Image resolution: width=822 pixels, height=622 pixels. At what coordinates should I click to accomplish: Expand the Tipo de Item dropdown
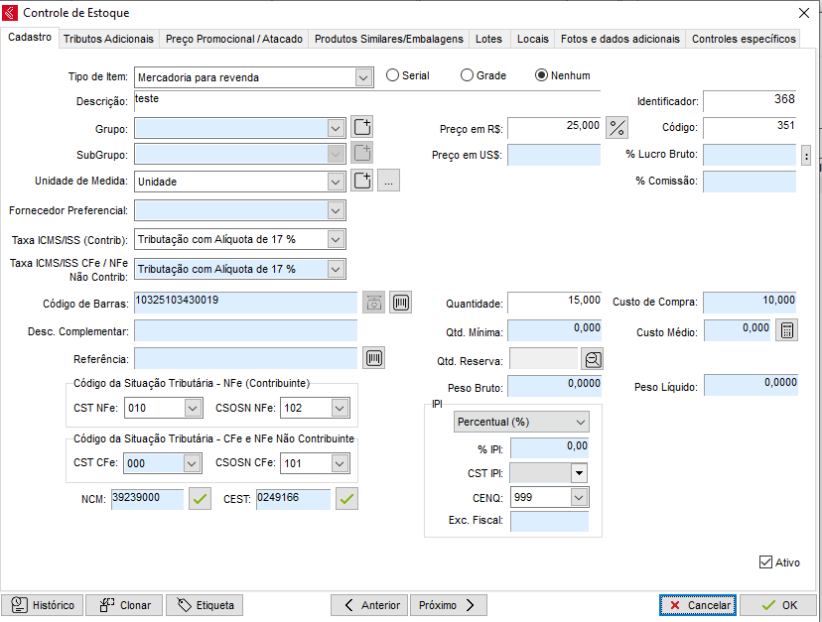(361, 76)
